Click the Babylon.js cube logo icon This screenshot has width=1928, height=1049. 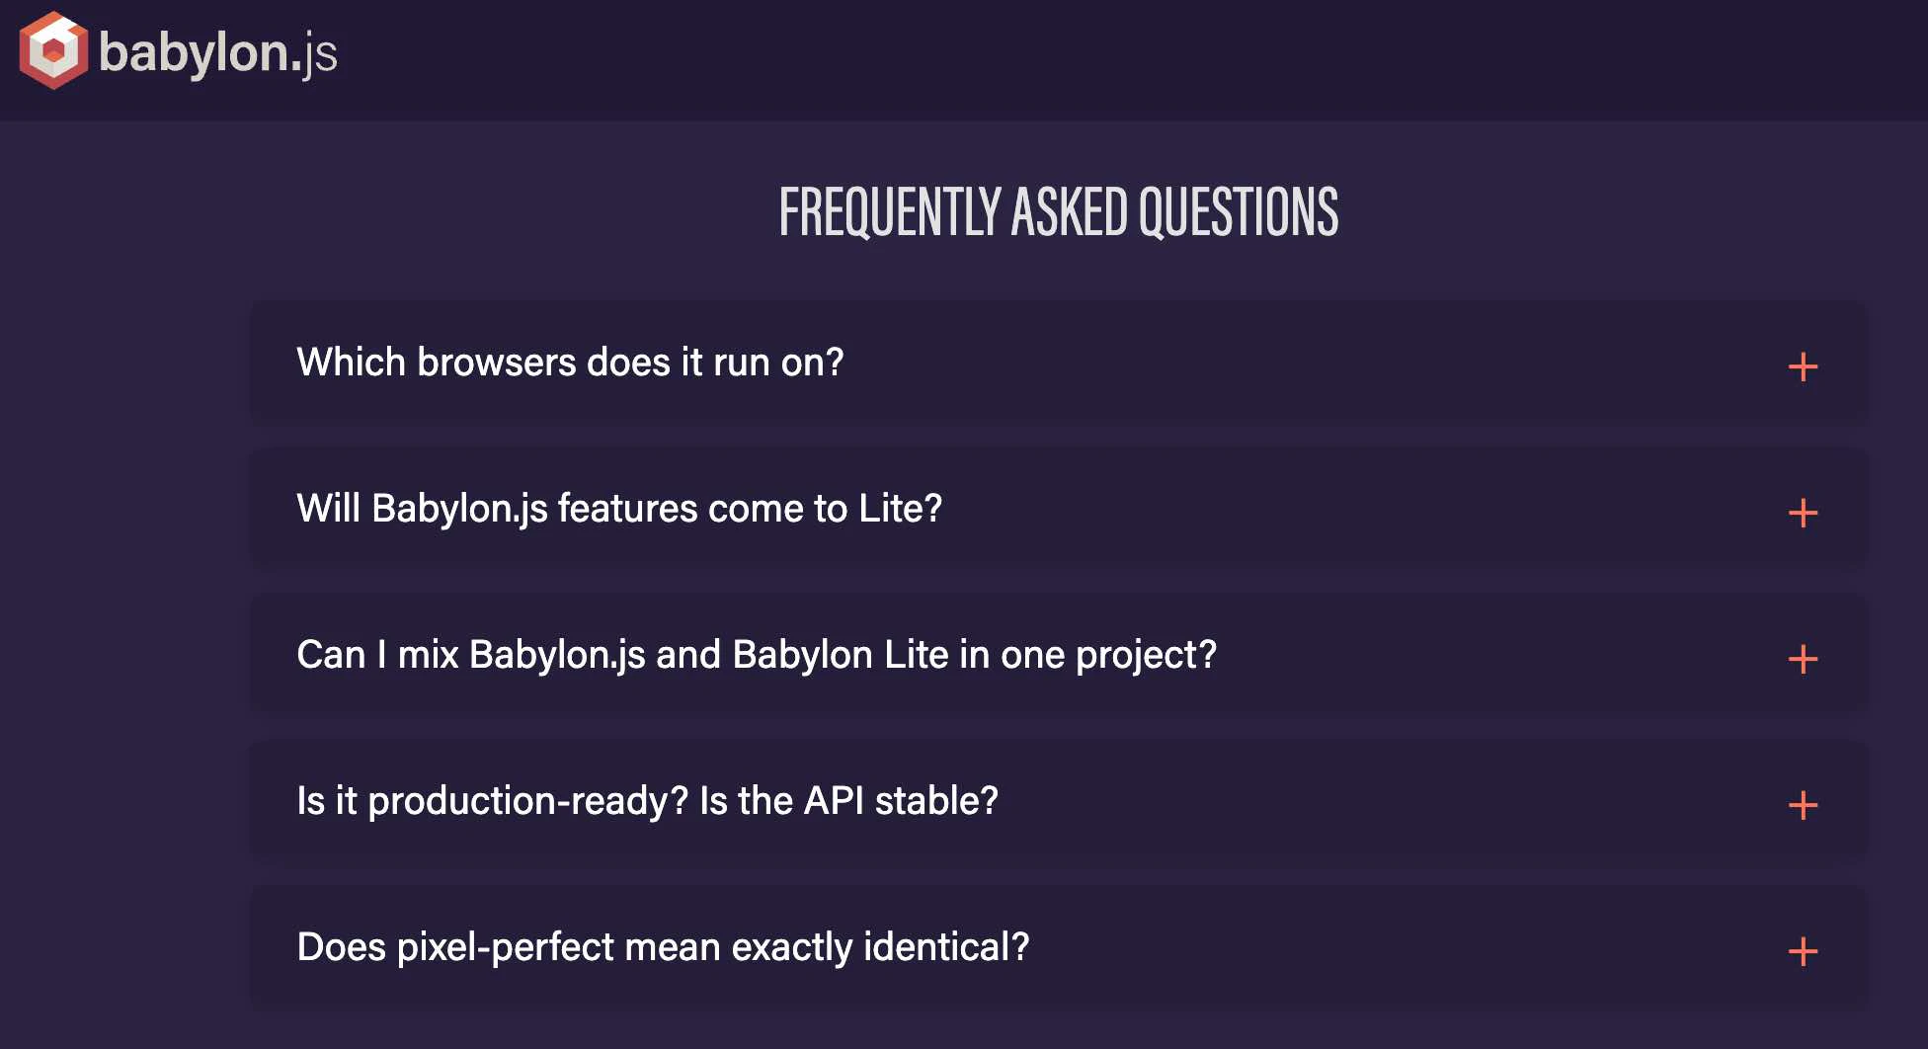coord(53,50)
